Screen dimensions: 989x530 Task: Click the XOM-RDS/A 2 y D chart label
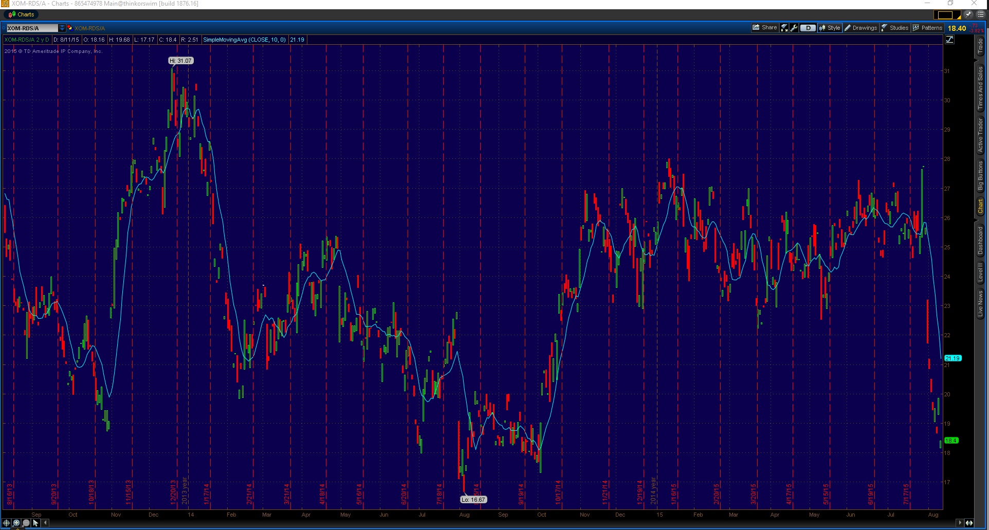point(27,40)
